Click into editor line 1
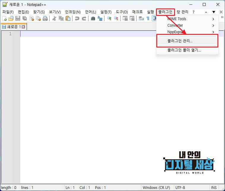 click(122, 34)
